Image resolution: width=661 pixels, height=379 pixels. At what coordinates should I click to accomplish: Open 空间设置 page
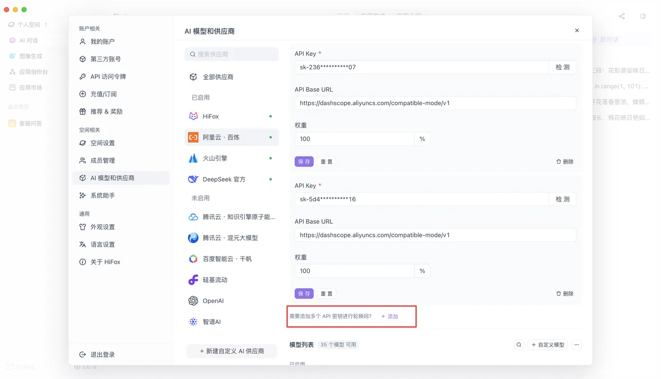tap(120, 143)
